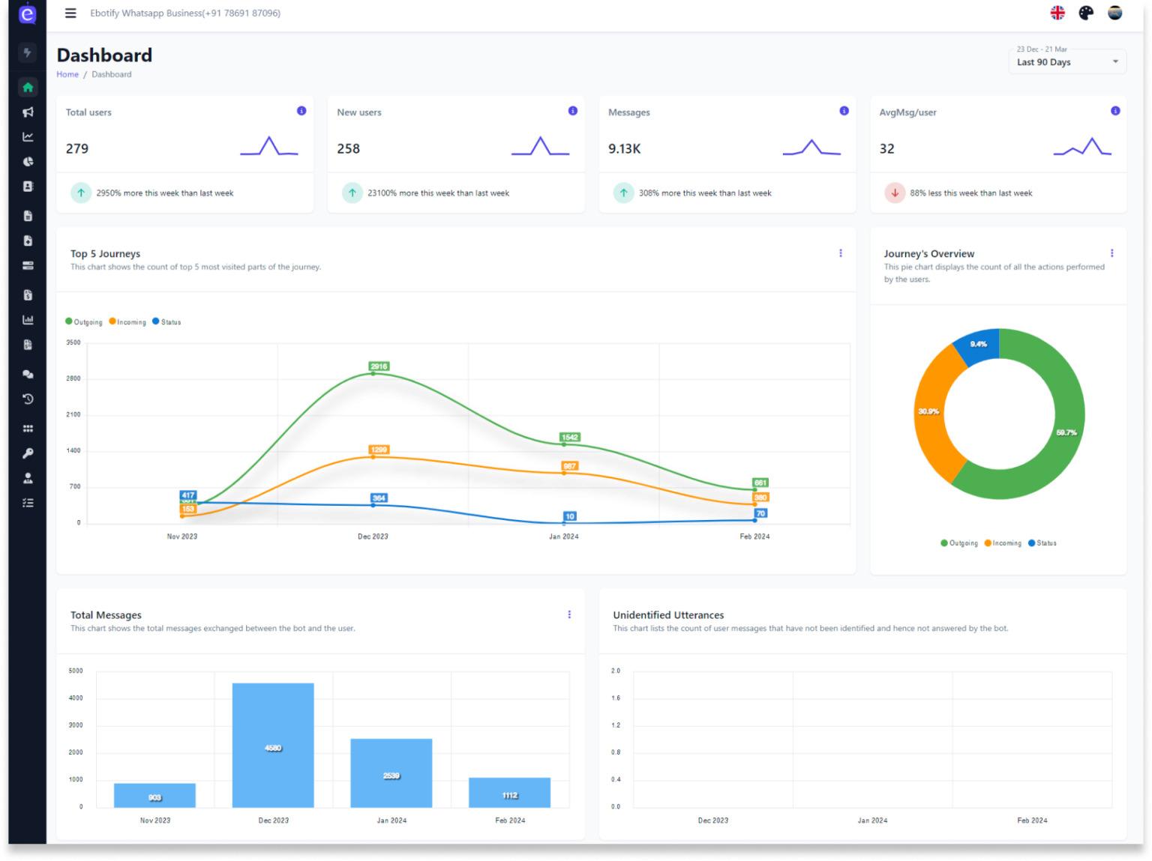Viewport: 1152px width, 861px height.
Task: Open the color palette theme icon
Action: 1086,13
